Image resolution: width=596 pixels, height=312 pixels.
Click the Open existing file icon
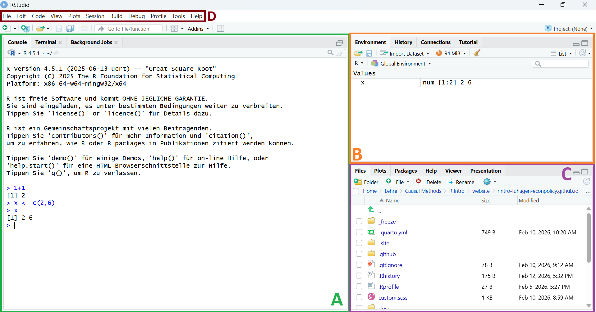[40, 28]
